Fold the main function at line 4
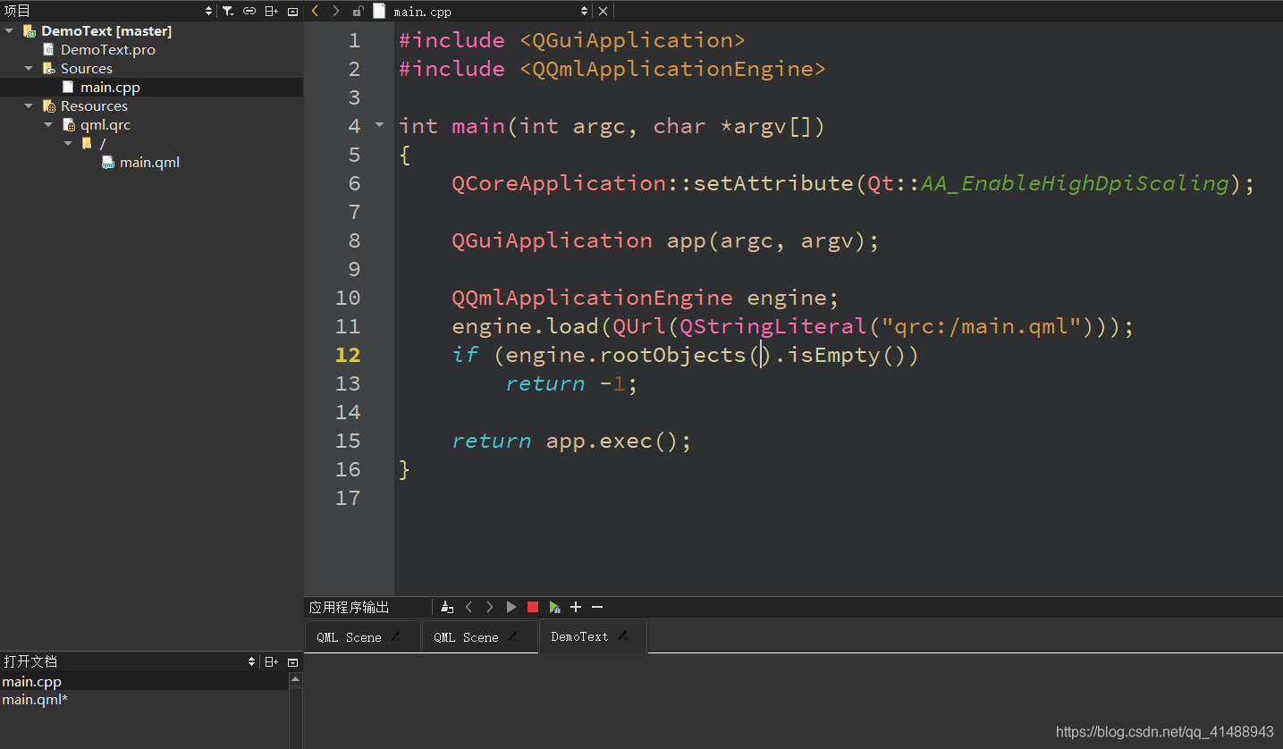Screen dimensions: 1283x749 379,125
